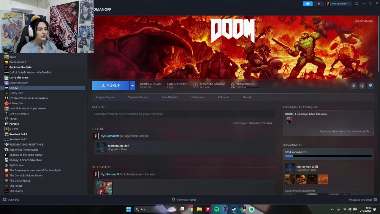Screen dimensions: 380x214
Task: Open the Nyx Romanoff account dropdown
Action: click(338, 4)
